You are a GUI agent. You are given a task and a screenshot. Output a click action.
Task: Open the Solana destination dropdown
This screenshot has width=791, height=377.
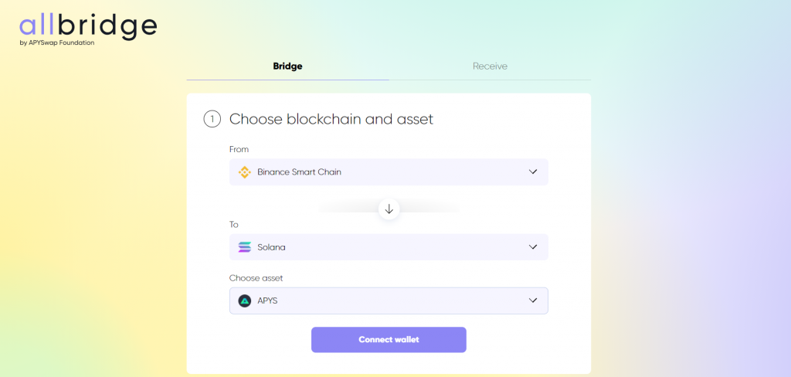[389, 247]
